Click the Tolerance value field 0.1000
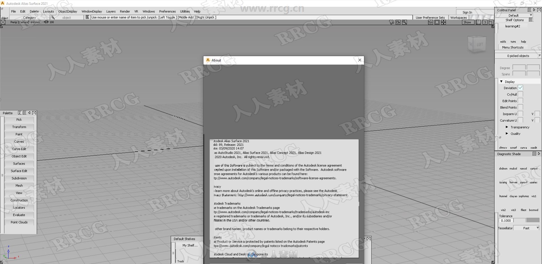The width and height of the screenshot is (542, 264). click(x=506, y=221)
